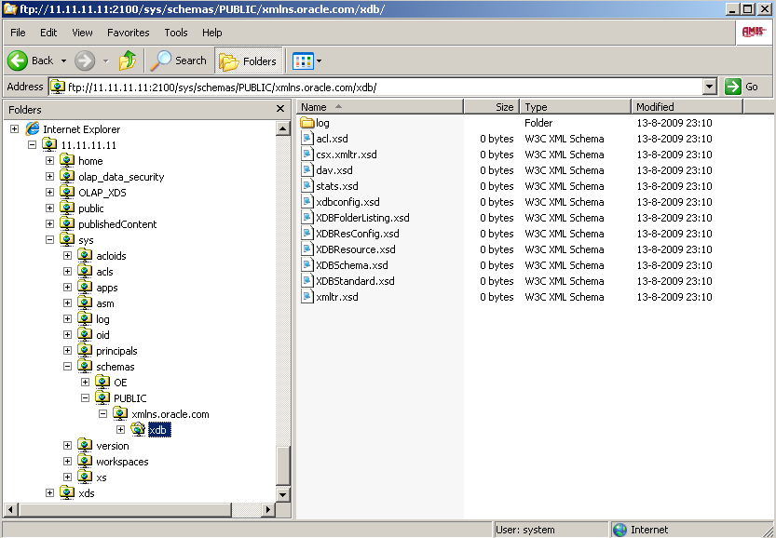Image resolution: width=776 pixels, height=538 pixels.
Task: Open the Favorites menu
Action: tap(128, 33)
